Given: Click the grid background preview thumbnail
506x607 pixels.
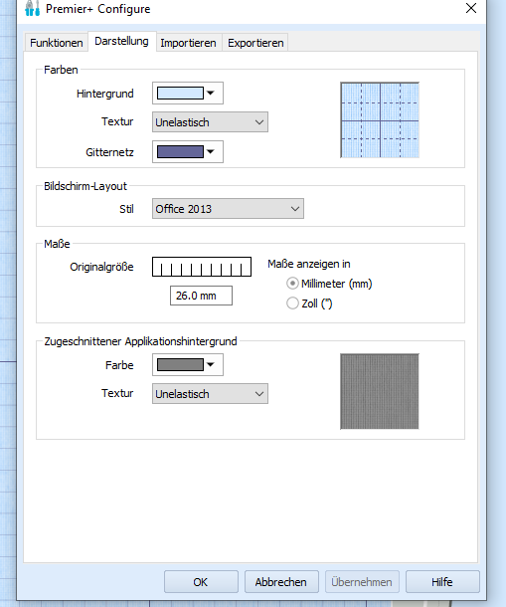Looking at the screenshot, I should tap(380, 120).
